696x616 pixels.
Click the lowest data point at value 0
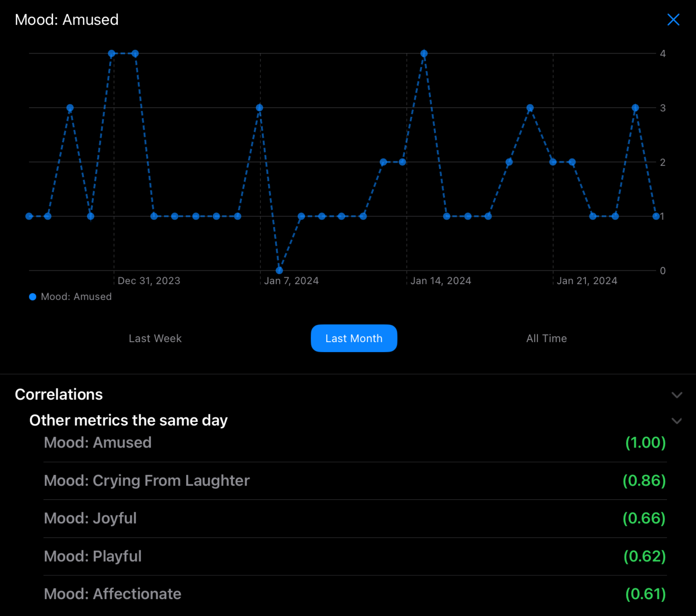[279, 270]
